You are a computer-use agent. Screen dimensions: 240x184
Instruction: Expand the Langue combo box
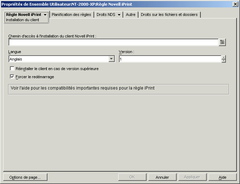click(x=112, y=59)
